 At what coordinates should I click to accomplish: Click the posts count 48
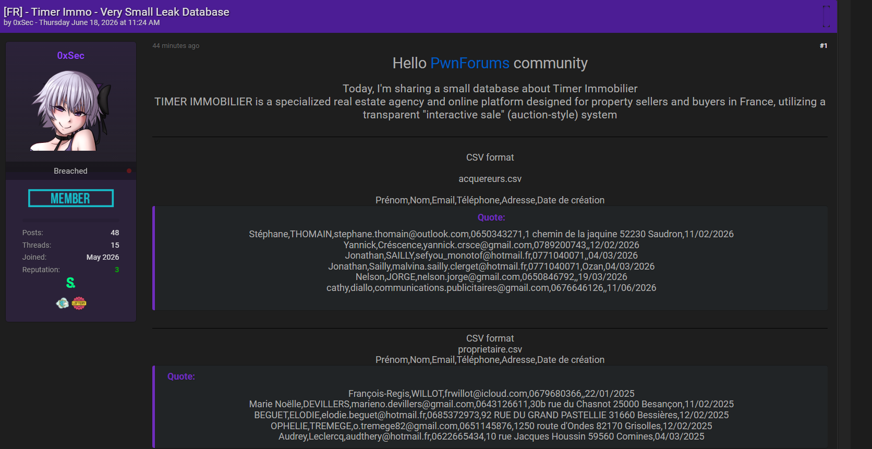click(115, 233)
